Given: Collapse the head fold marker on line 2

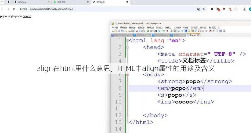Looking at the screenshot, I should pos(127,47).
